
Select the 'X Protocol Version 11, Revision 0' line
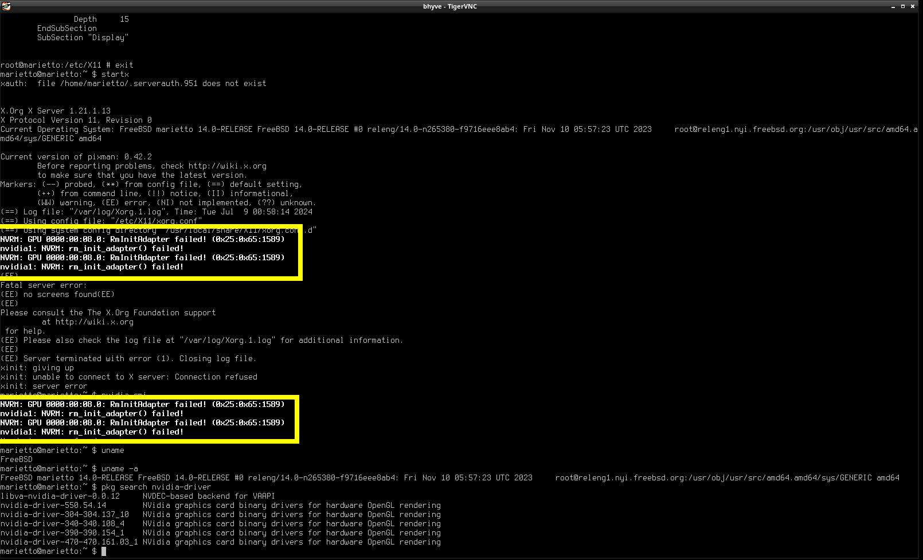[x=76, y=120]
